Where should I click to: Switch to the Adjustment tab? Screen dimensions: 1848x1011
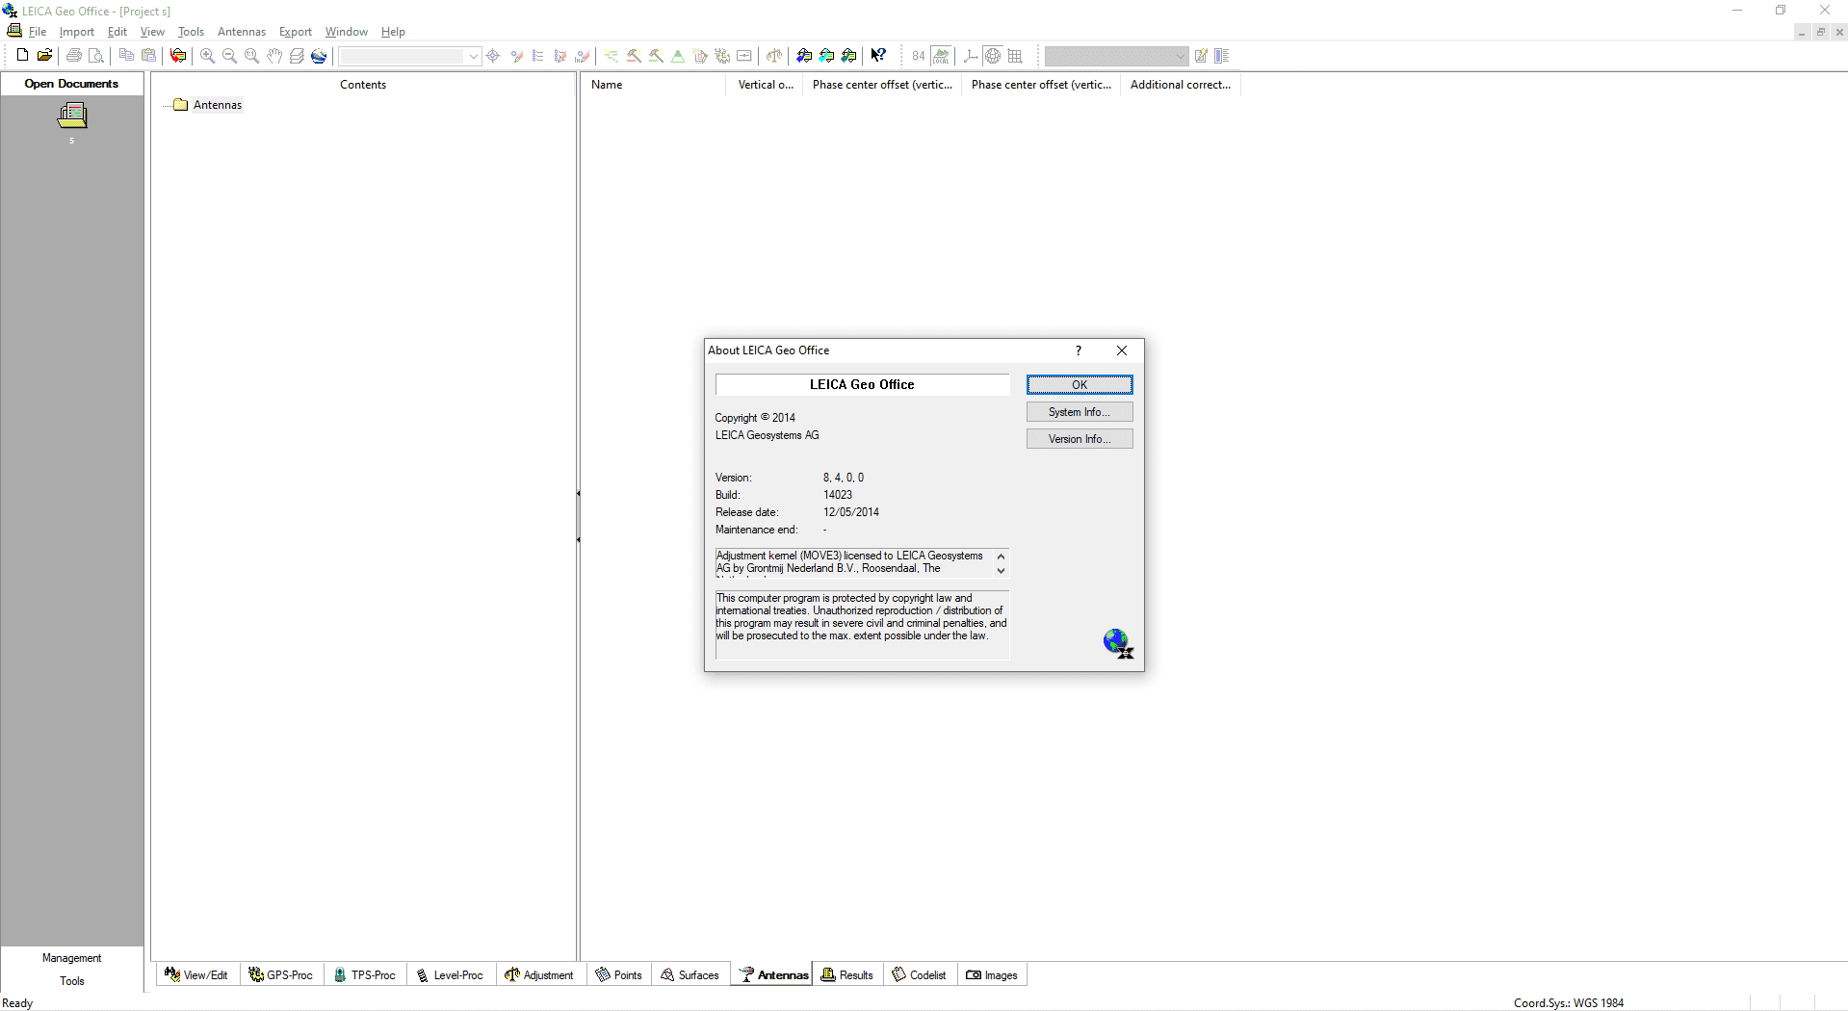(x=539, y=975)
